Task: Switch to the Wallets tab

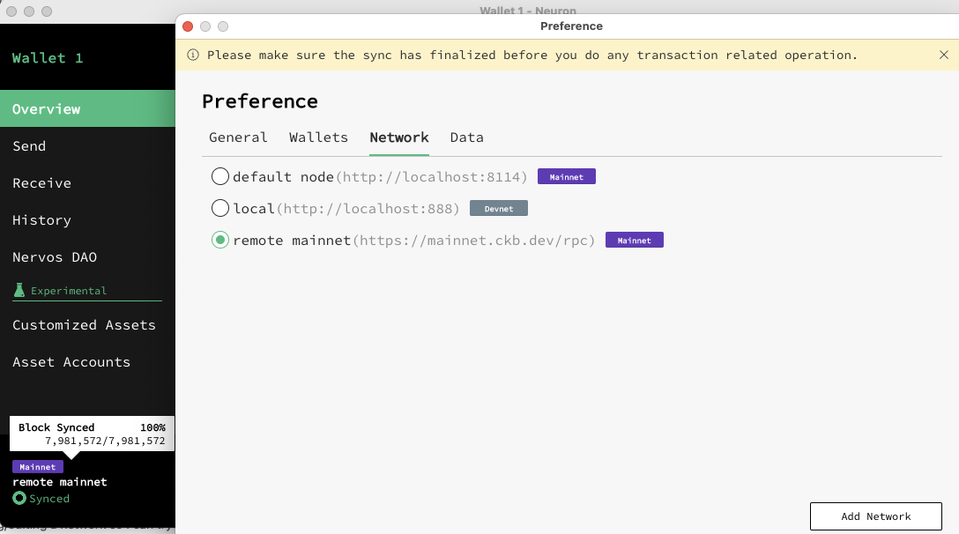Action: 318,137
